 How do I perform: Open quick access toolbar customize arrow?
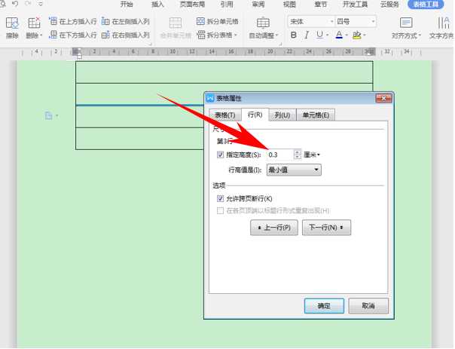pyautogui.click(x=41, y=4)
